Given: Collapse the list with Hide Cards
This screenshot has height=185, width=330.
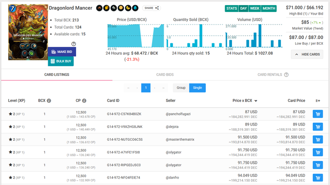Looking at the screenshot, I should click(x=307, y=54).
